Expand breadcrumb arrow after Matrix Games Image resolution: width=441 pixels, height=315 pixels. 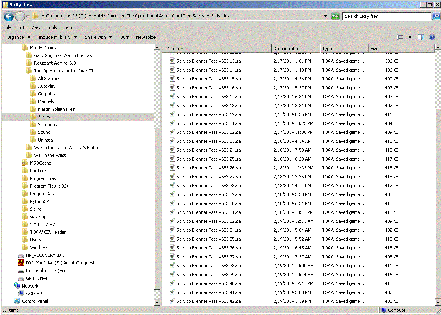coord(123,16)
